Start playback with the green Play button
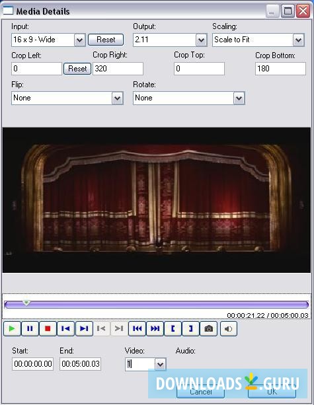This screenshot has height=405, width=314. (12, 328)
